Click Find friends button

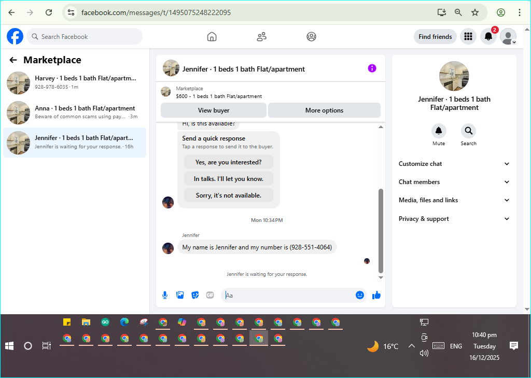pyautogui.click(x=435, y=37)
